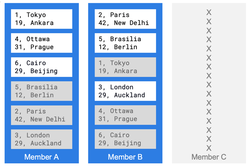This screenshot has width=250, height=167.
Task: Select Member A's Tokyo and Ankara block
Action: (x=41, y=19)
